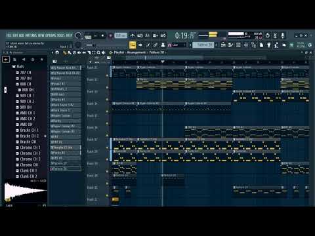Click the playhead marker on timeline
This screenshot has height=236, width=315.
(x=163, y=62)
